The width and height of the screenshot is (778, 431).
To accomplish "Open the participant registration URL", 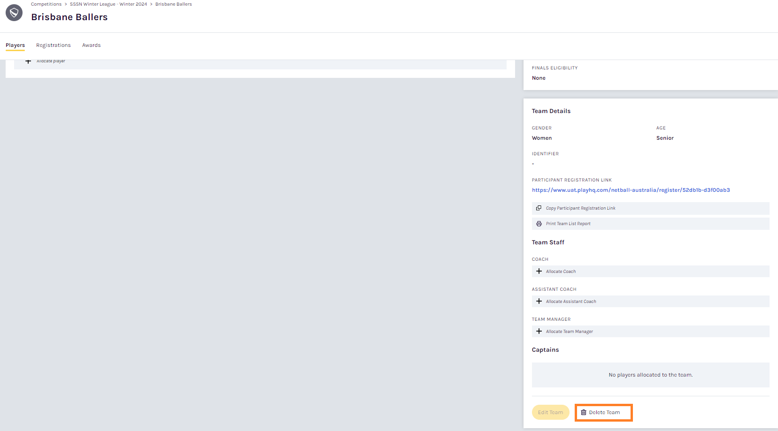I will click(x=631, y=190).
